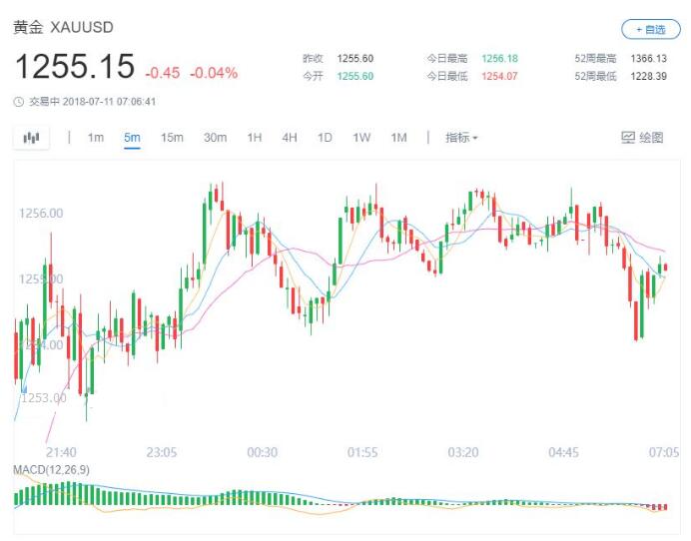Select the 1M monthly interval

tap(398, 138)
